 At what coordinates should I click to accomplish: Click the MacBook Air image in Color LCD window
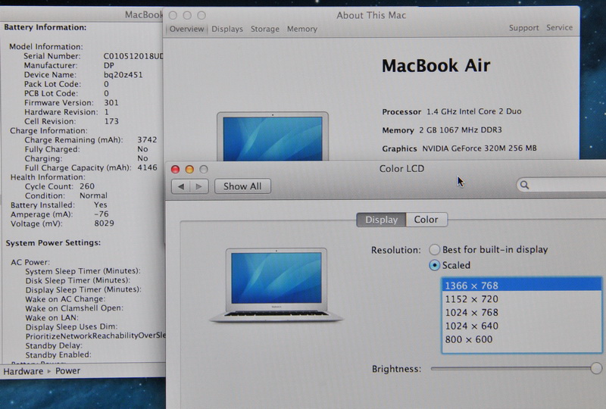coord(276,285)
